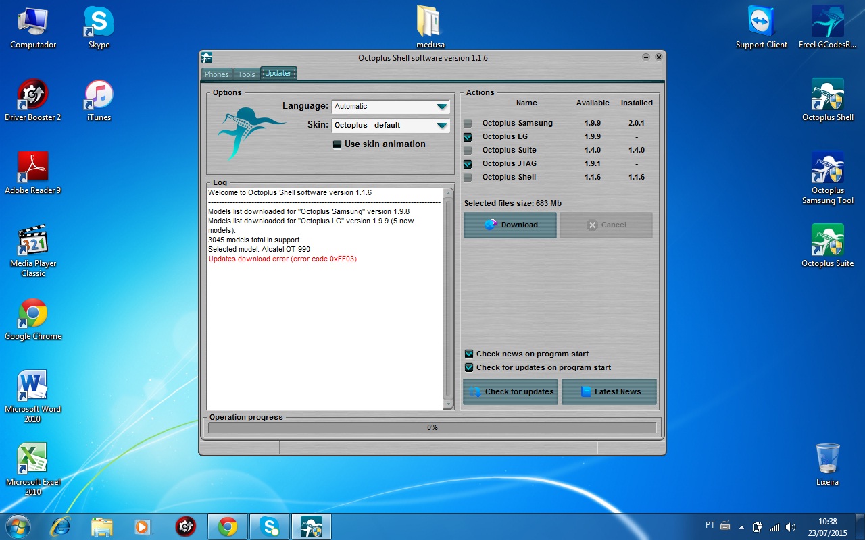865x540 pixels.
Task: Toggle Check for updates on program start
Action: click(x=469, y=368)
